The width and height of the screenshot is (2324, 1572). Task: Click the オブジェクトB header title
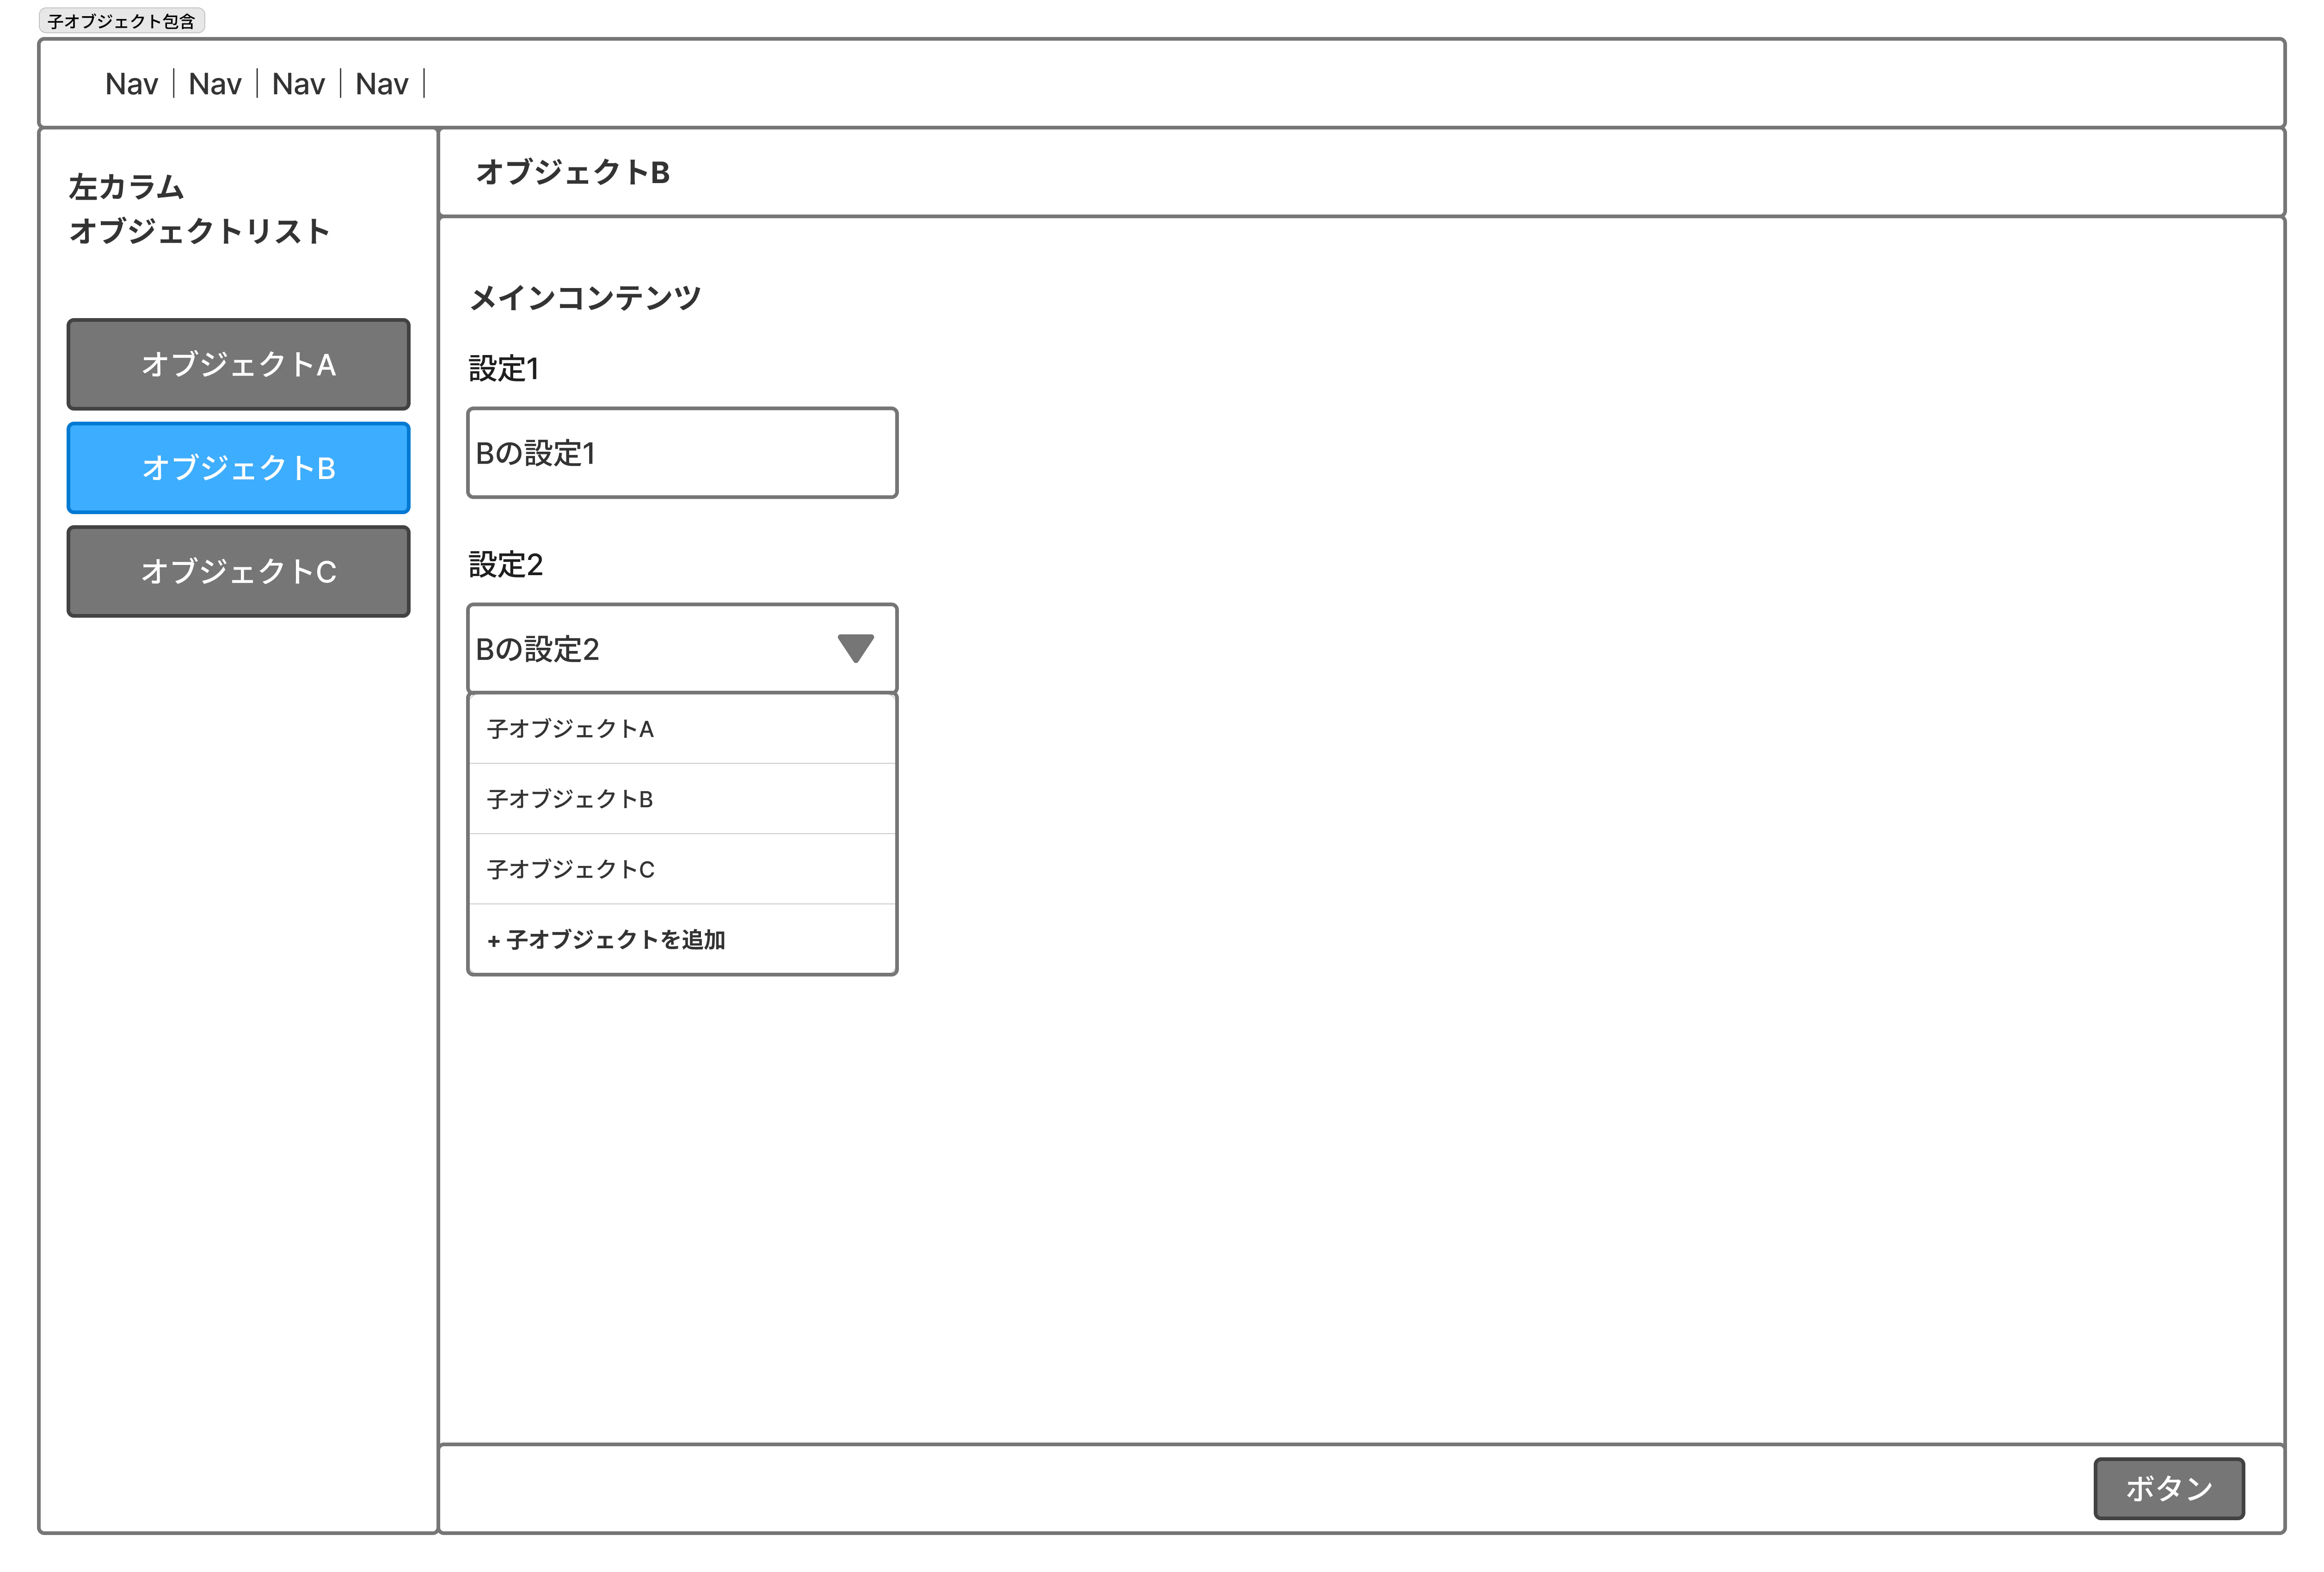tap(573, 172)
